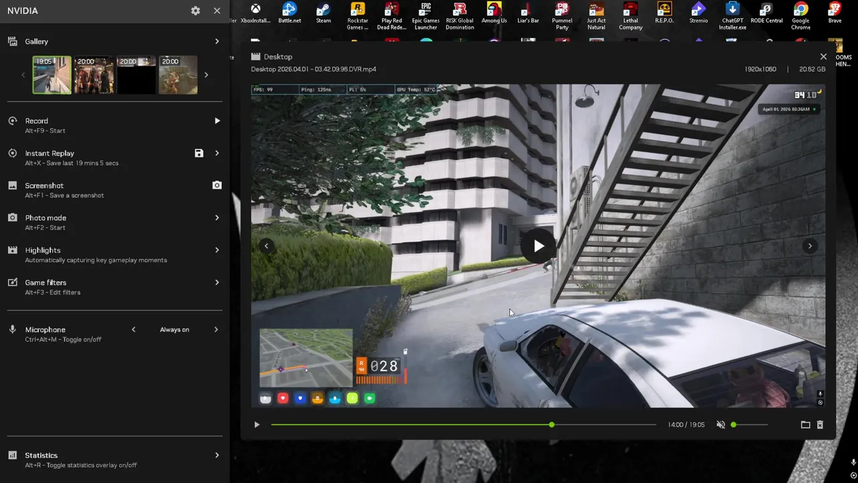Delete video with trash icon
Screen dimensions: 858x483
pos(820,425)
